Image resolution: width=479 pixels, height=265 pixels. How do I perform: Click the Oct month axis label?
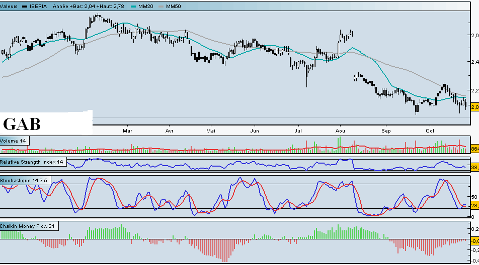click(x=430, y=131)
